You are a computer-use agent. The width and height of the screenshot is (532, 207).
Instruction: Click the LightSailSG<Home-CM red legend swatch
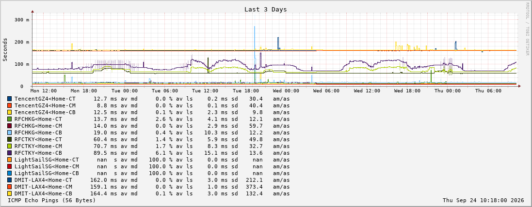[x=10, y=166]
